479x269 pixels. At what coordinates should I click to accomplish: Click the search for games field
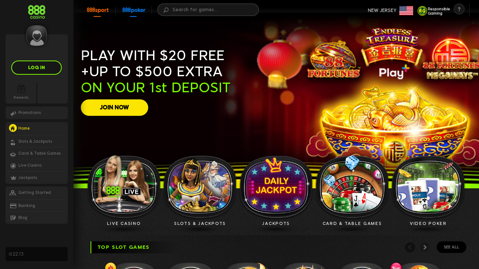pos(208,10)
